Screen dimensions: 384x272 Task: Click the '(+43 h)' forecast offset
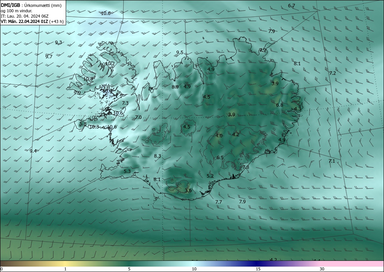56,21
